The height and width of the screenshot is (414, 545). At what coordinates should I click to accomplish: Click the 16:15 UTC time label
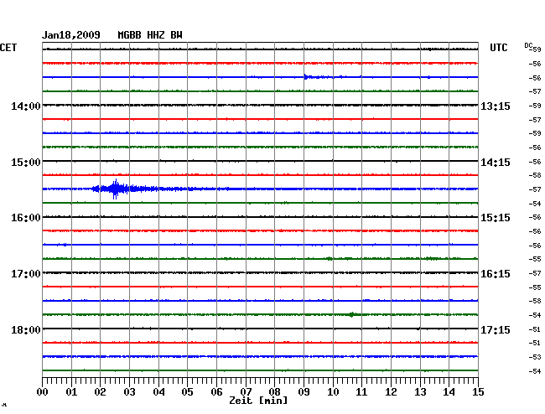[x=496, y=274]
